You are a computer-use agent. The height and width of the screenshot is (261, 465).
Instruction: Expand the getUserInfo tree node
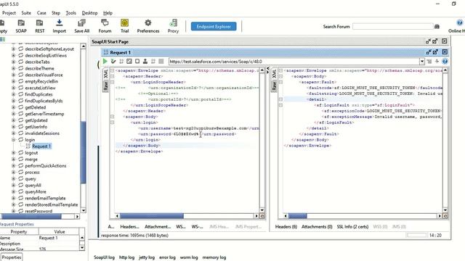coord(13,127)
